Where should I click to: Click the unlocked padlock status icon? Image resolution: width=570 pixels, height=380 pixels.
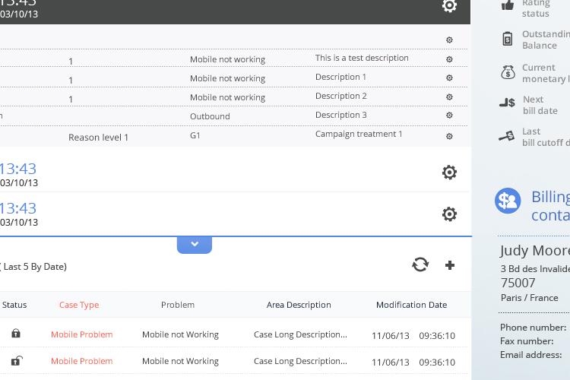point(17,360)
